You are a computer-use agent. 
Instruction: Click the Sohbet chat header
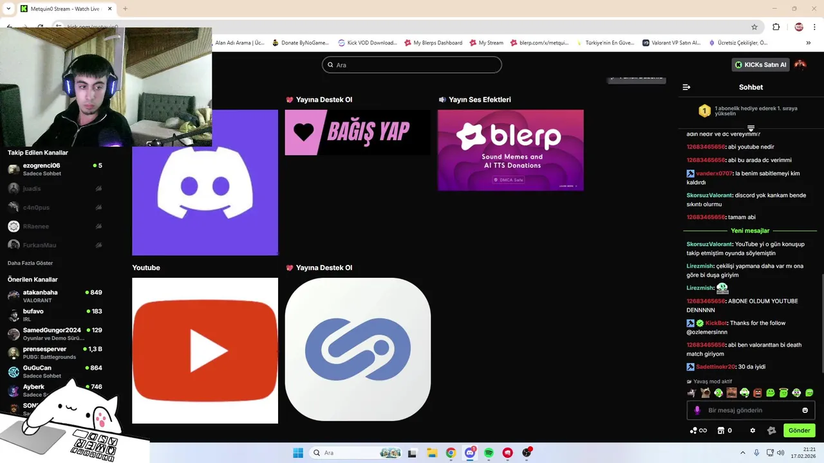pos(751,87)
